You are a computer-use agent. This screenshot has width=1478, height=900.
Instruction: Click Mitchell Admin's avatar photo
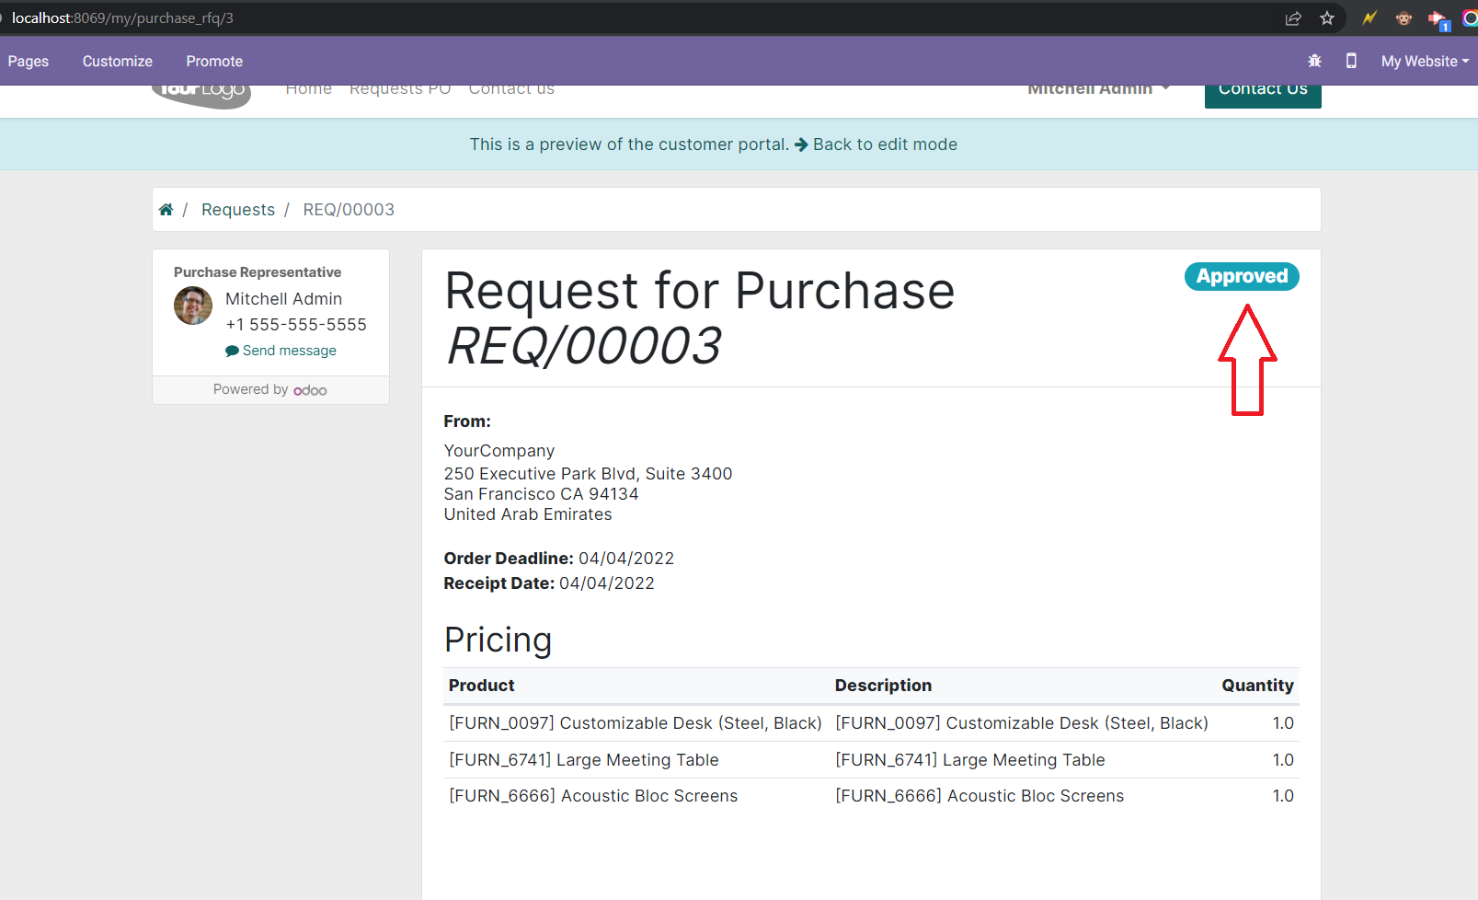193,306
